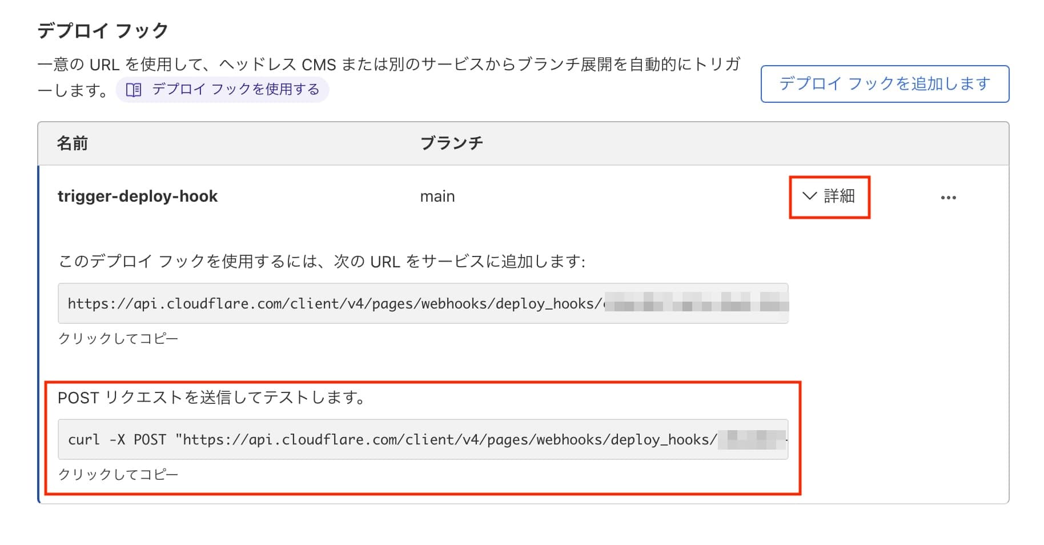Click the ブランチ column header
1044x545 pixels.
coord(451,143)
